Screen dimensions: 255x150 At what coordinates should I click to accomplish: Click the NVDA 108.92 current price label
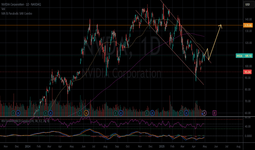coord(244,56)
